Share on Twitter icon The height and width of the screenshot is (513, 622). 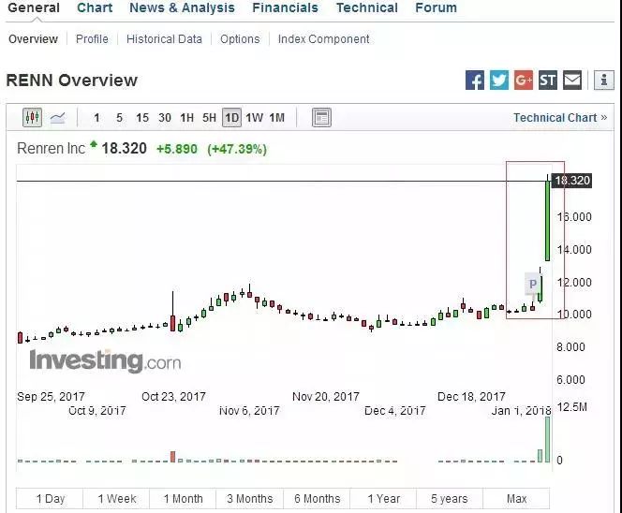(499, 81)
